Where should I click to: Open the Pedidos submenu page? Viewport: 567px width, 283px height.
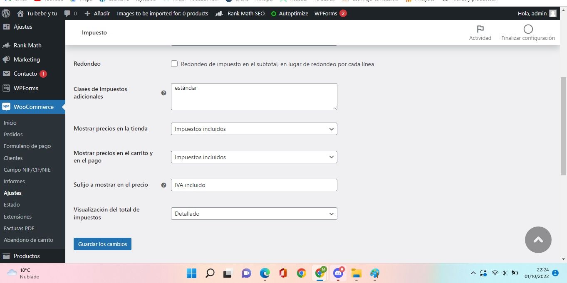(13, 134)
